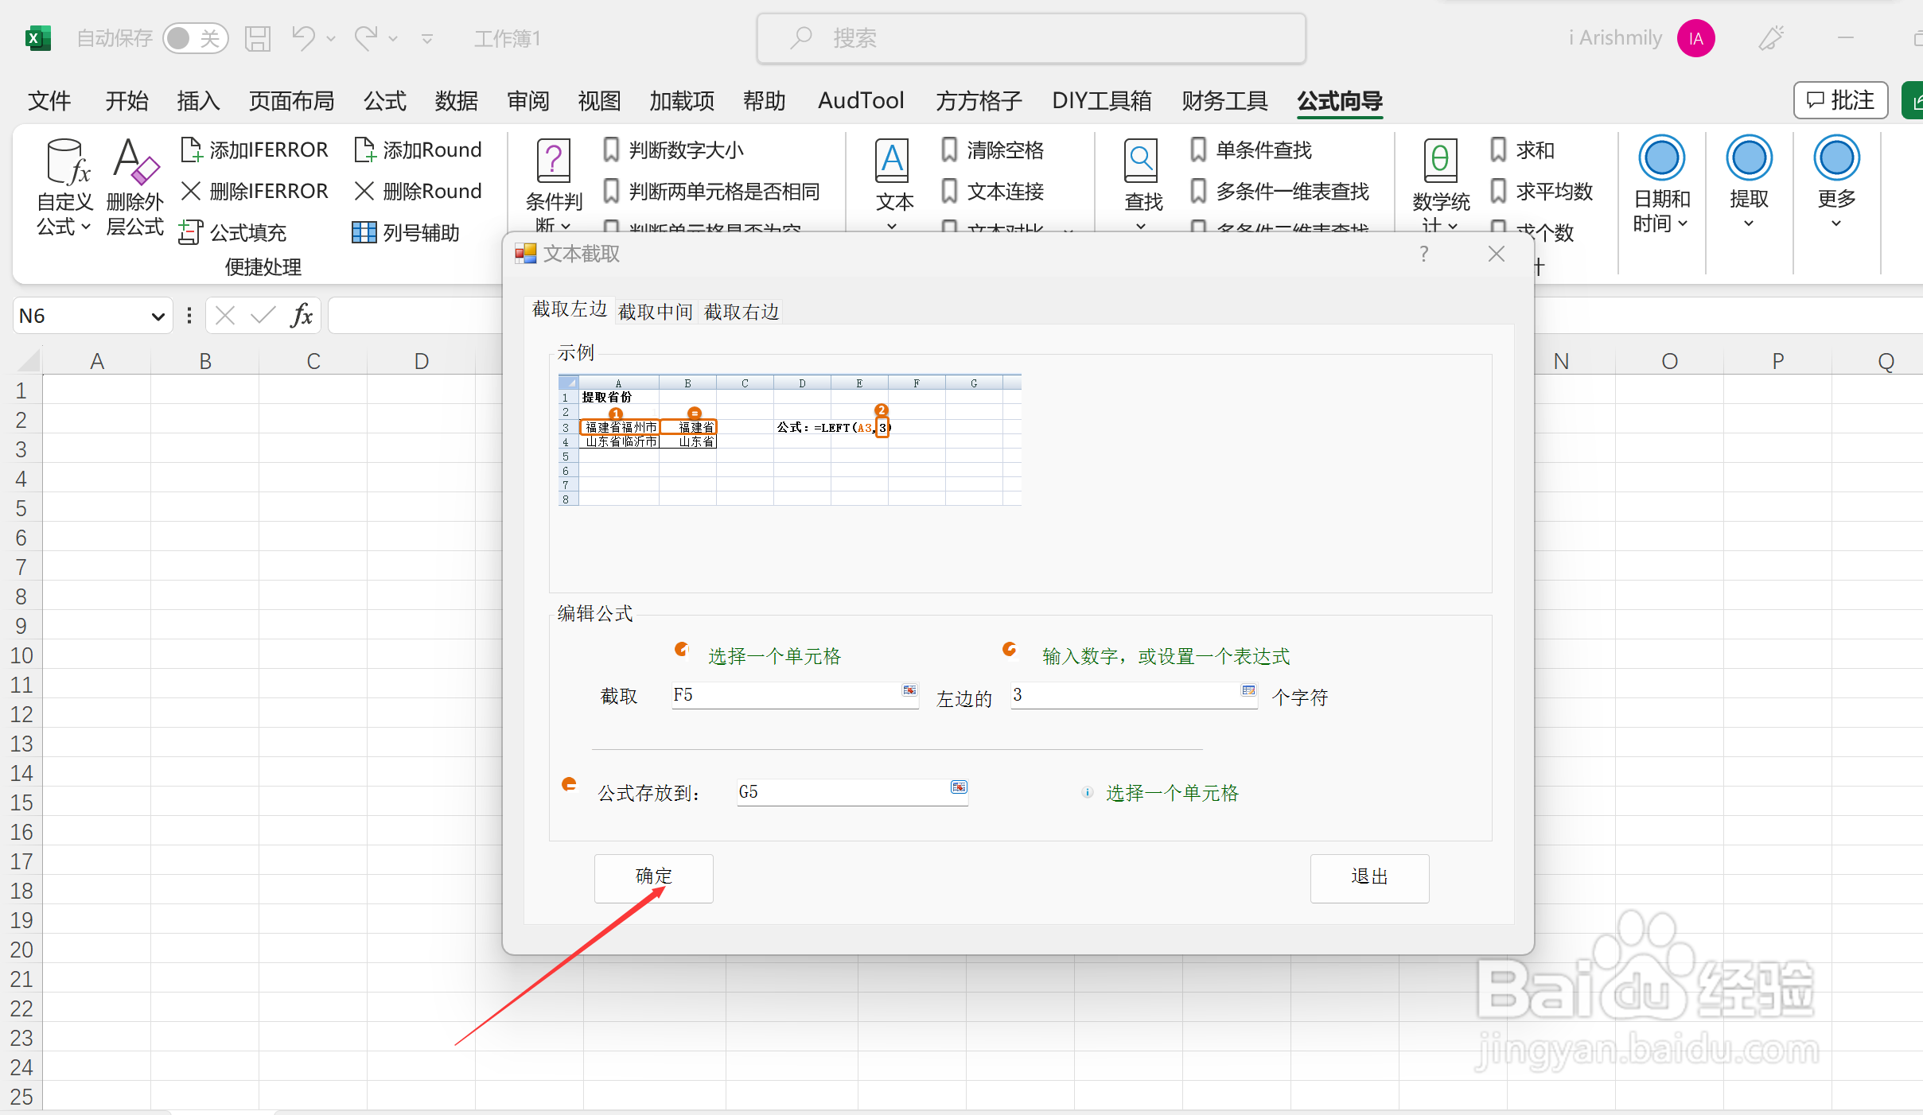Viewport: 1923px width, 1115px height.
Task: Click the formula bar confirm check icon
Action: [x=263, y=316]
